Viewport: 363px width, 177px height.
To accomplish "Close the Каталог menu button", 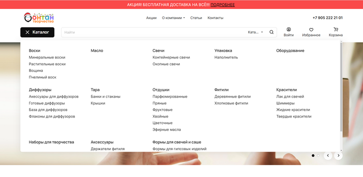I will (x=37, y=32).
